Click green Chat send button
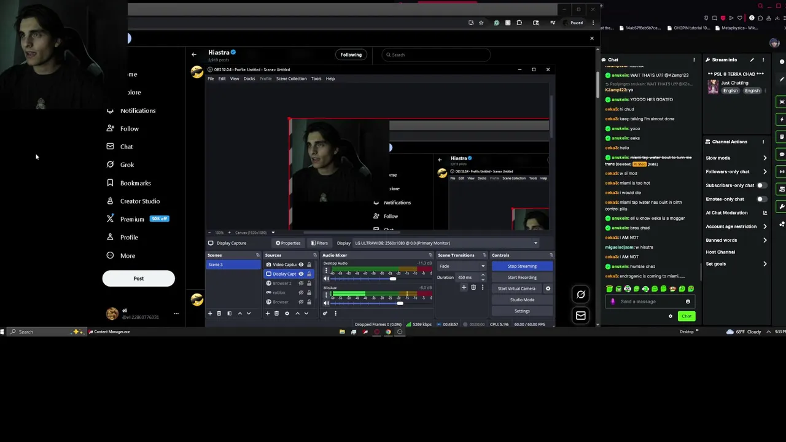 pos(686,316)
